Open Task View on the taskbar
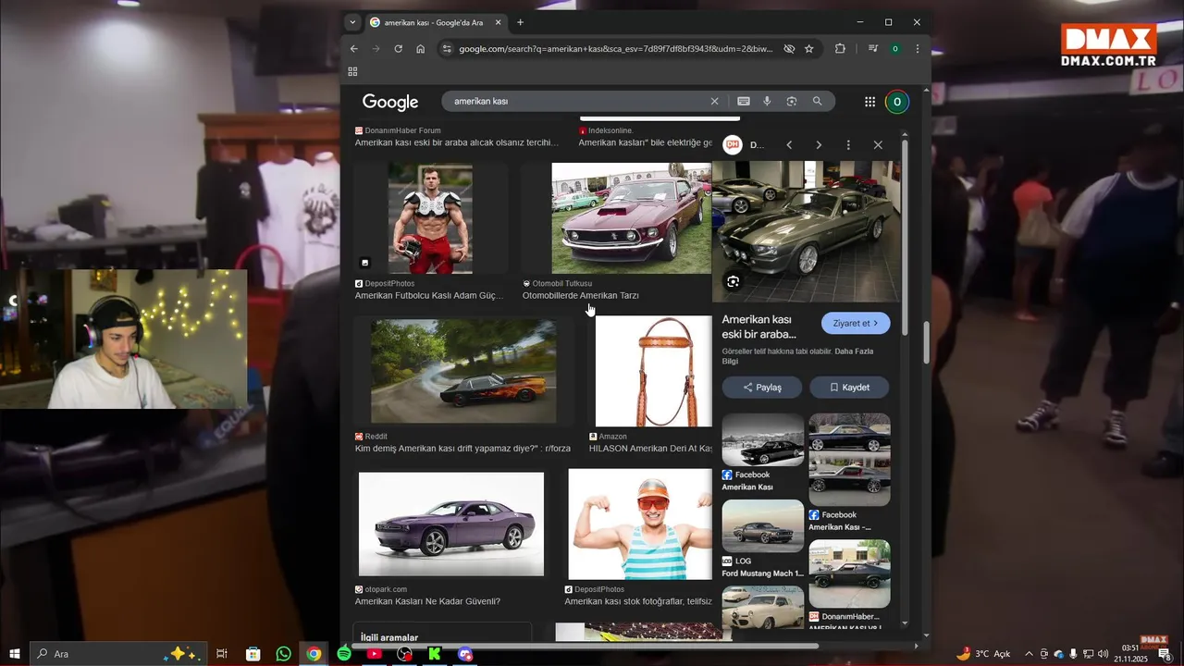 (222, 654)
